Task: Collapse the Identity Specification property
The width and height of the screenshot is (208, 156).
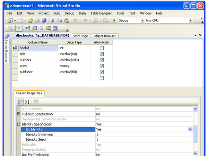Action: coord(19,124)
